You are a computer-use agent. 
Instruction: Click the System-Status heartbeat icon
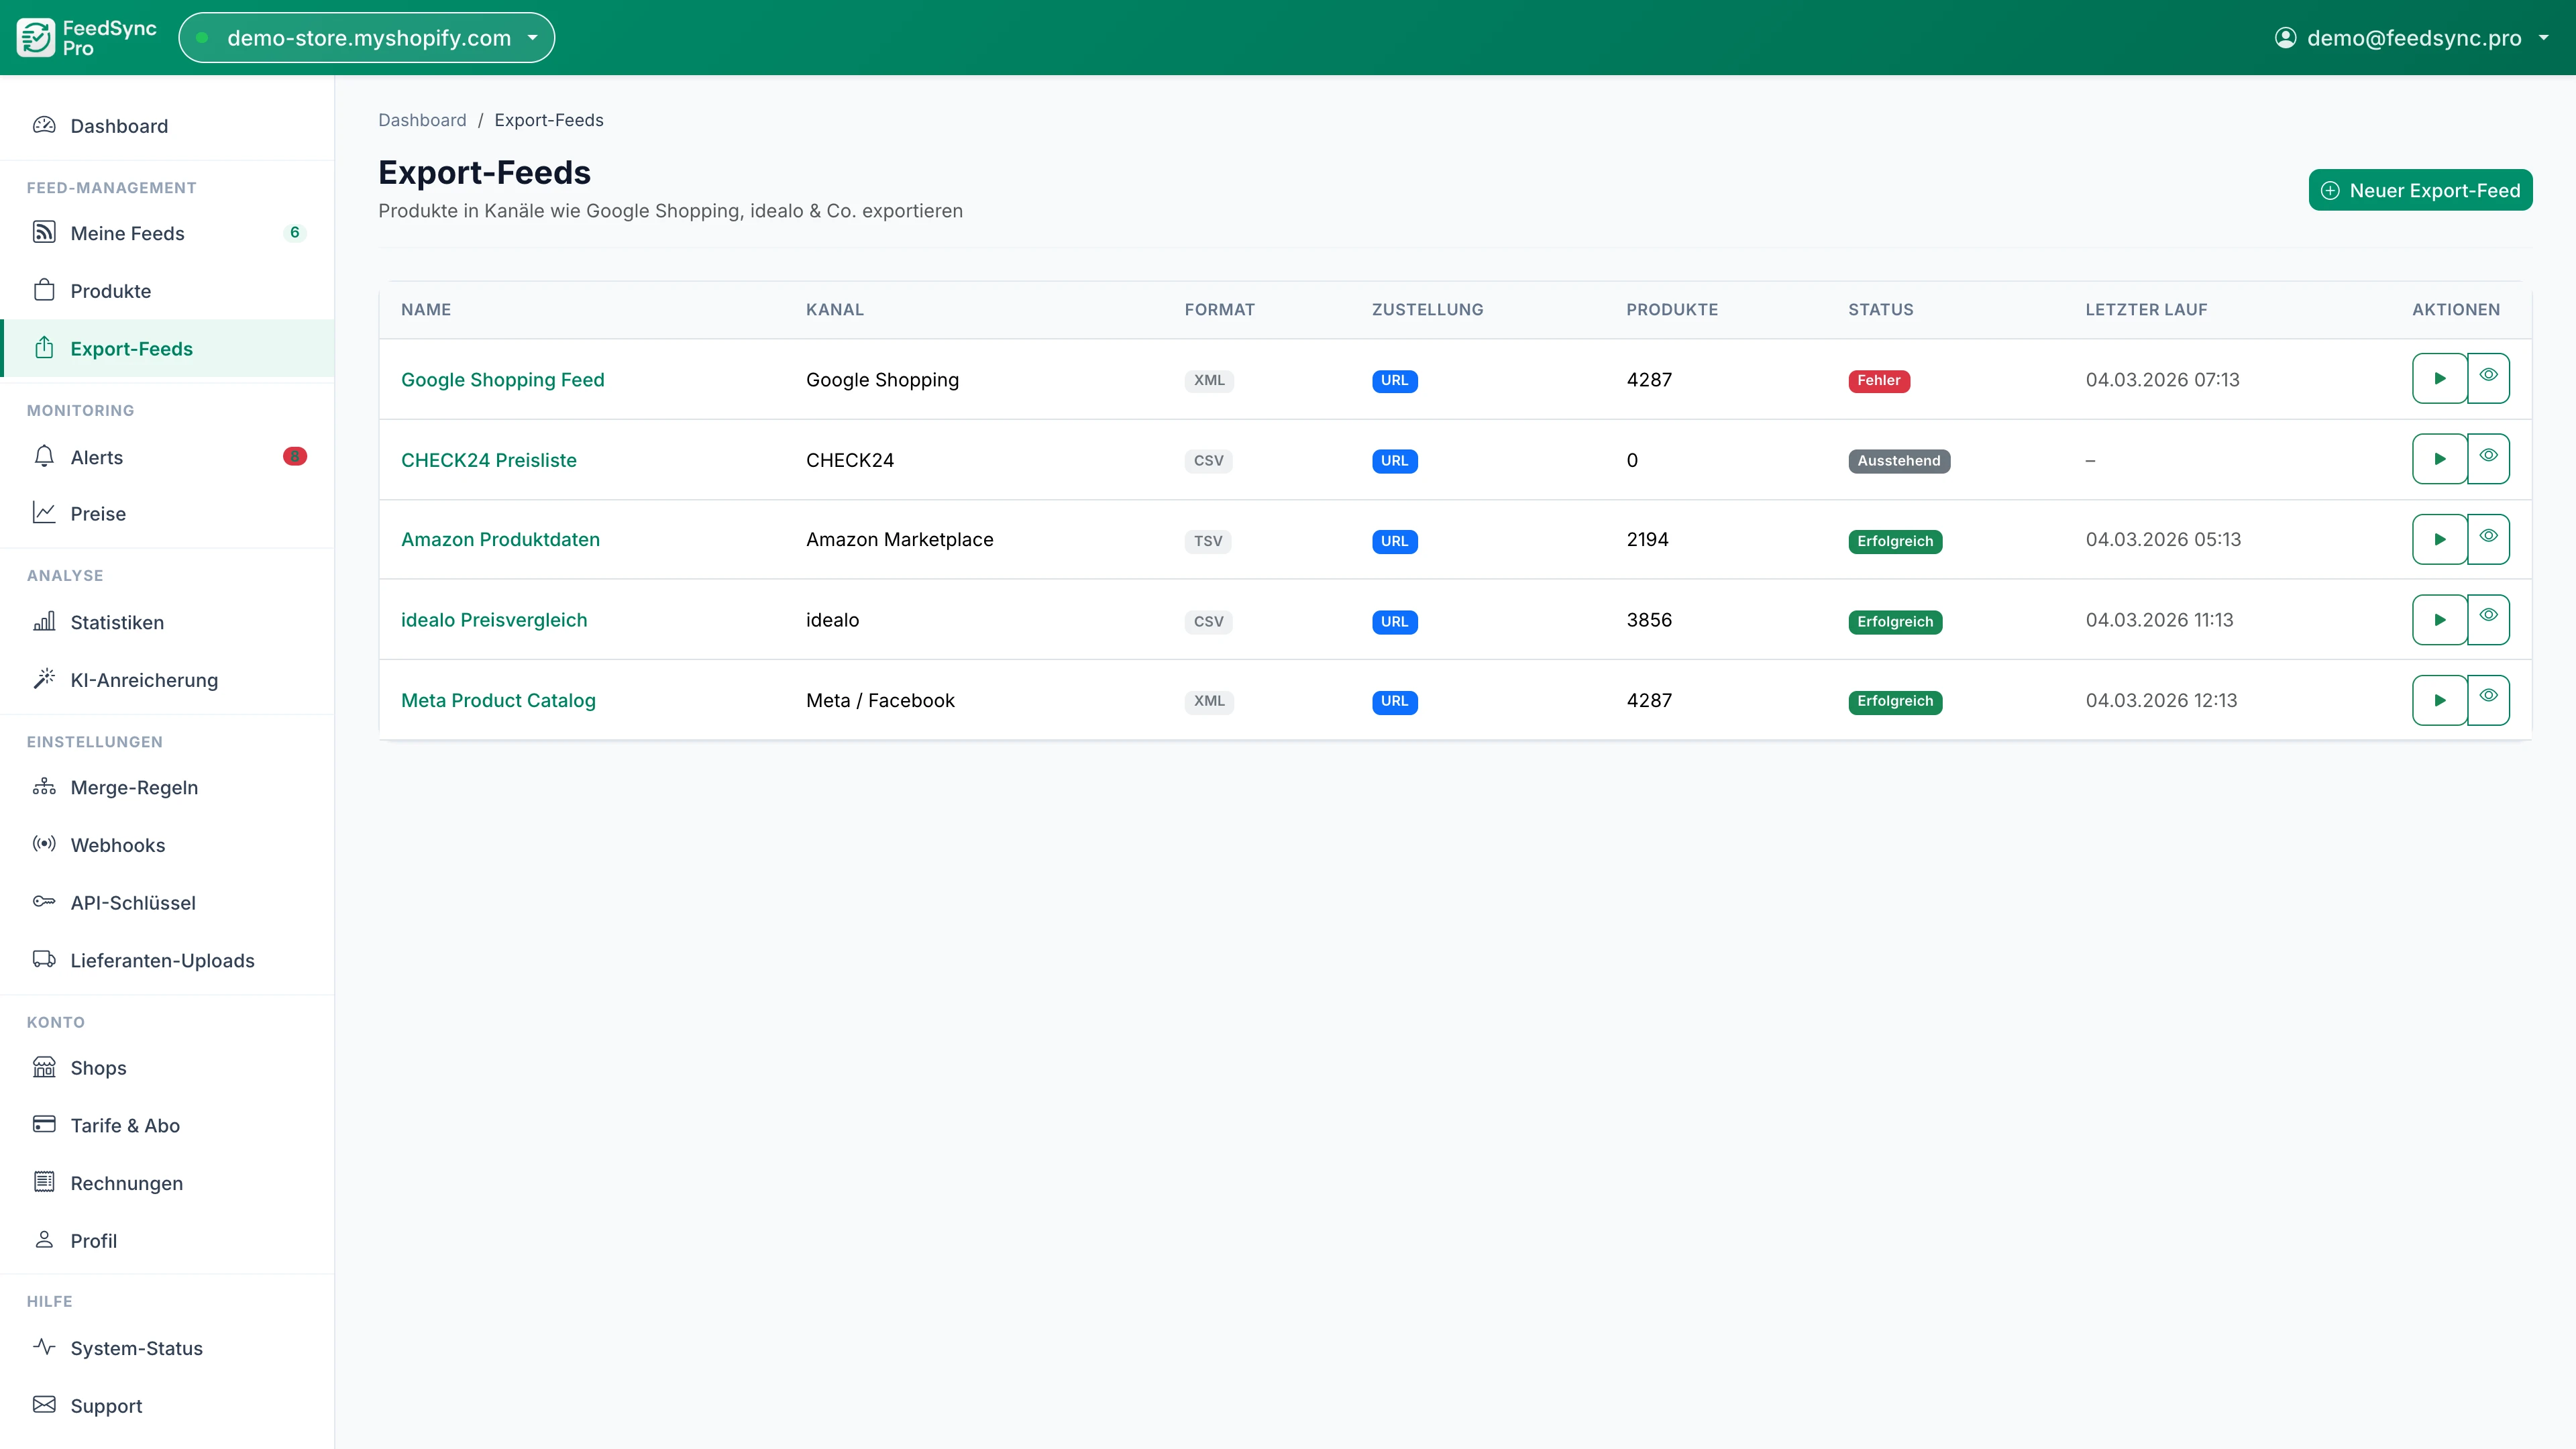pyautogui.click(x=45, y=1347)
